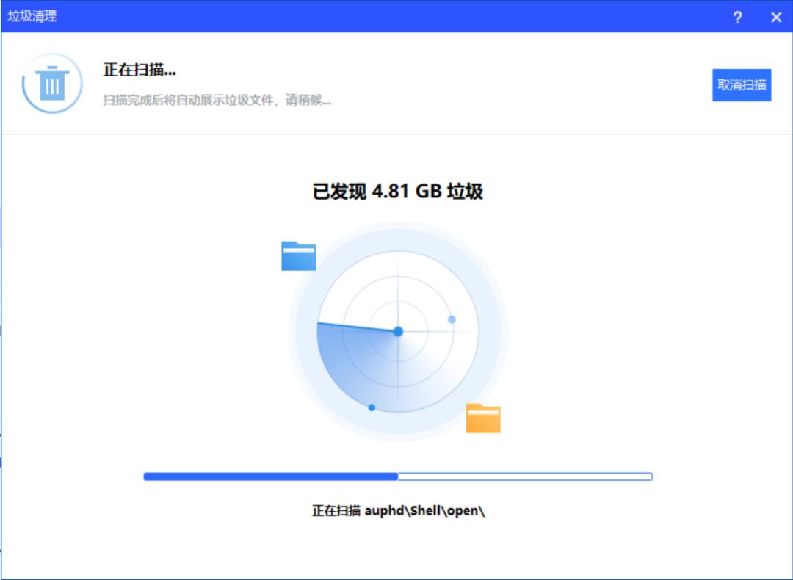Click the radar center blue dot
This screenshot has height=580, width=793.
(x=400, y=332)
